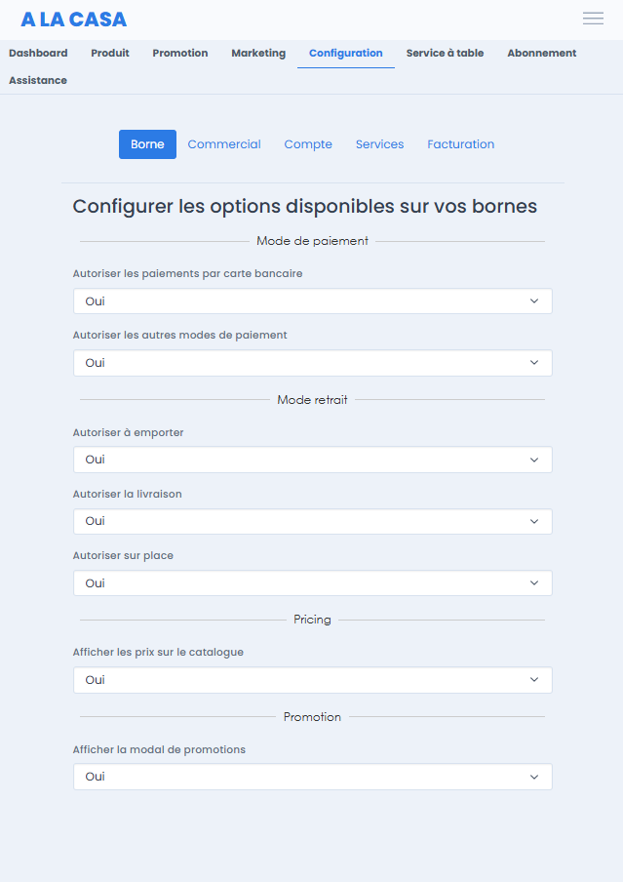The width and height of the screenshot is (623, 882).
Task: Open the Autoriser à emporter dropdown
Action: click(313, 460)
